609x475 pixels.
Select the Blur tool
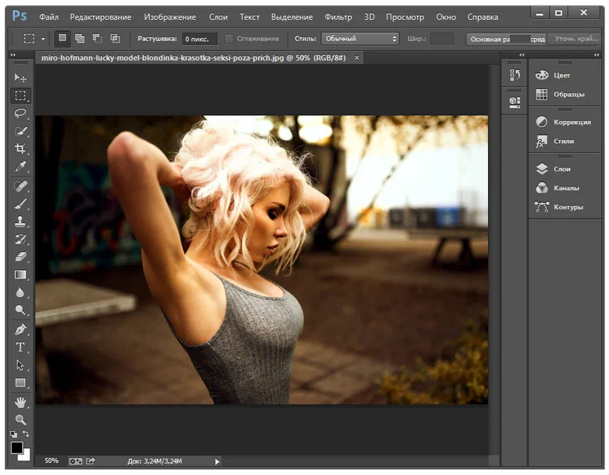click(21, 292)
